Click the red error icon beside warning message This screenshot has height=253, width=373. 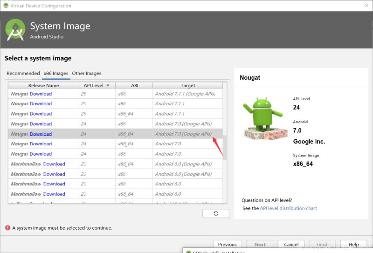(x=7, y=228)
